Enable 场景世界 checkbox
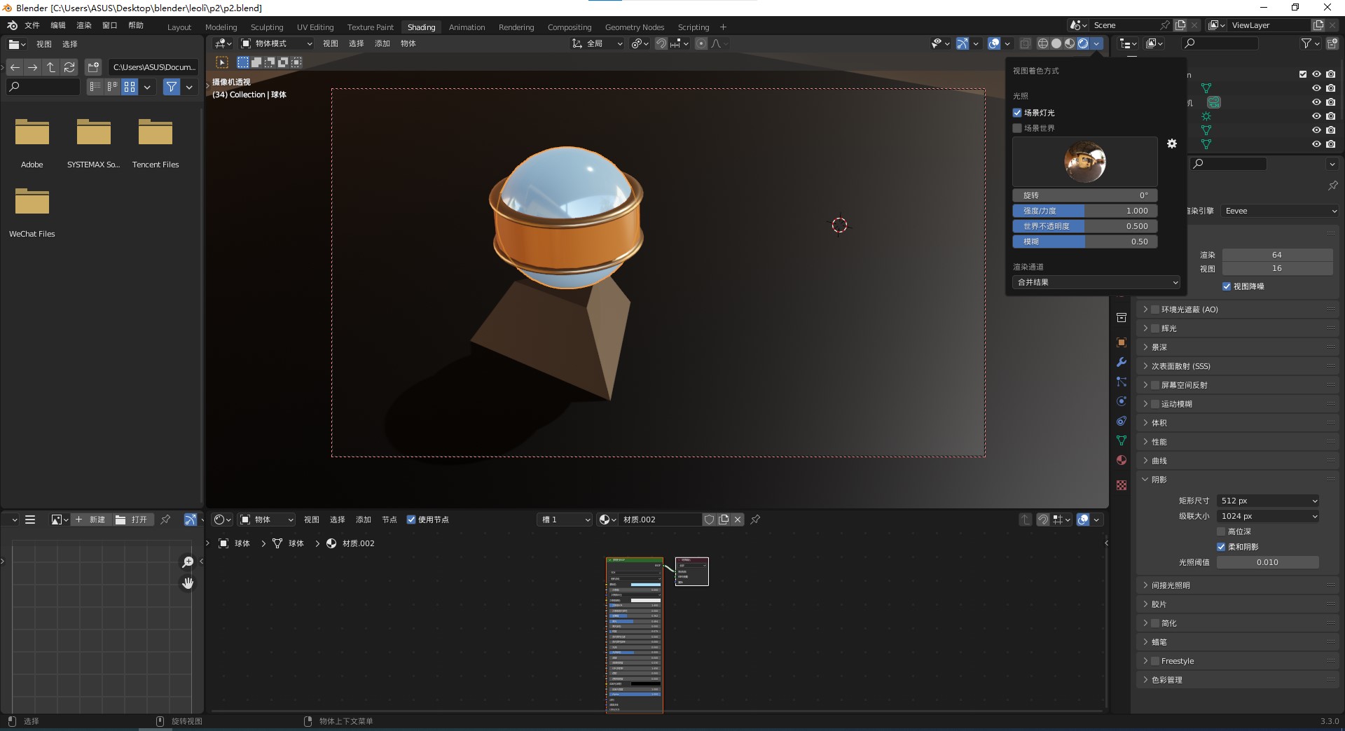The width and height of the screenshot is (1345, 731). (1017, 128)
